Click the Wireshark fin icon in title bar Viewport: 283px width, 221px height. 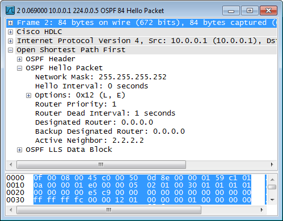(10, 10)
